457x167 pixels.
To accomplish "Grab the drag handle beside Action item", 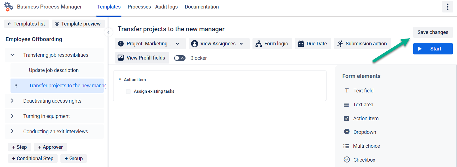I will point(120,80).
